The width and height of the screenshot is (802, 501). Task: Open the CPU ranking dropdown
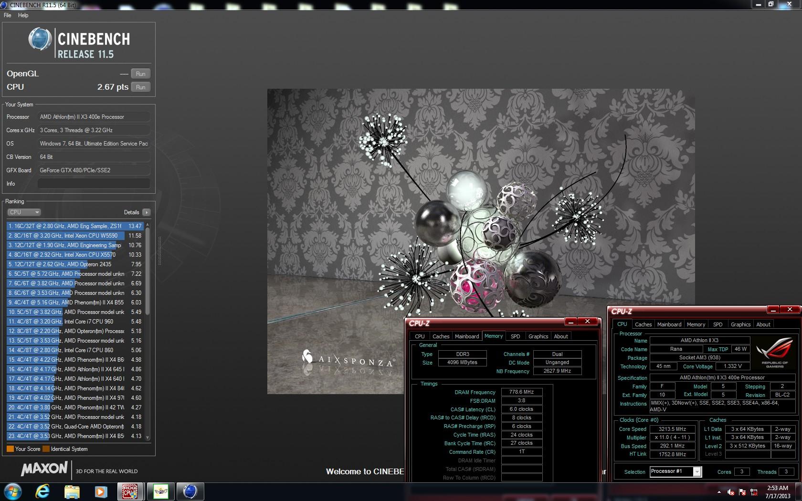click(24, 212)
